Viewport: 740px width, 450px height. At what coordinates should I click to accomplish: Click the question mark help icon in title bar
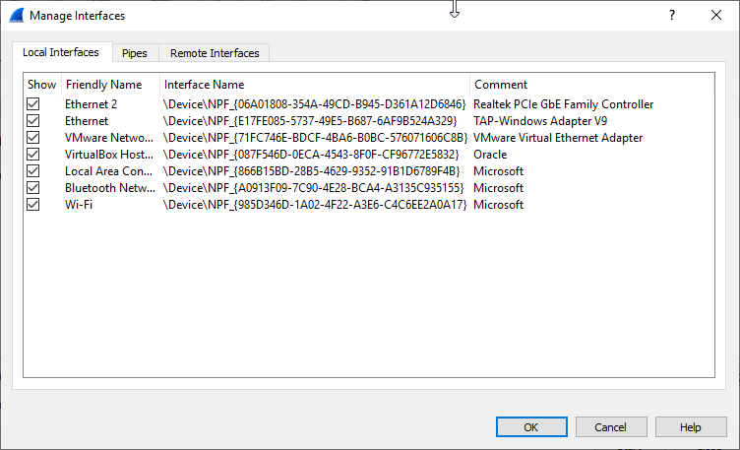coord(671,16)
